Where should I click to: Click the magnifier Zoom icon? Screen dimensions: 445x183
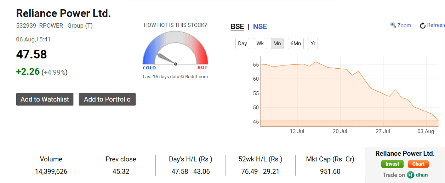tap(393, 25)
